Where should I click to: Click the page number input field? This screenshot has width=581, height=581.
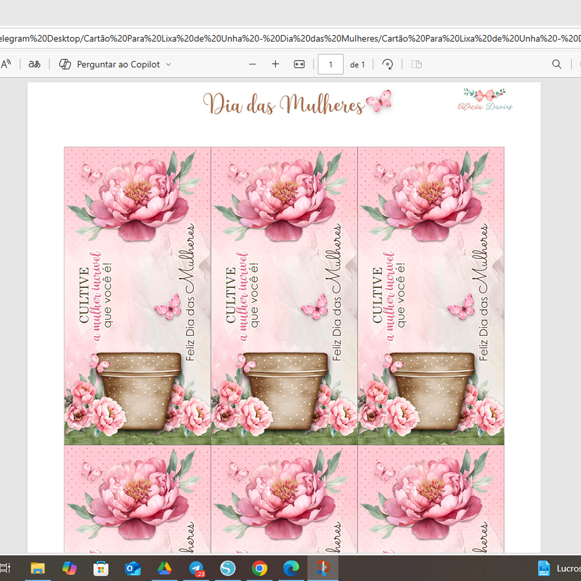[330, 64]
